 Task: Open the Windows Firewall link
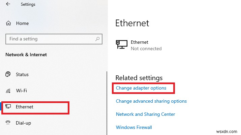pos(134,127)
